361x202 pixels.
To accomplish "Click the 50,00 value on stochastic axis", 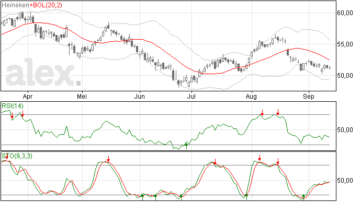I will tap(345, 181).
